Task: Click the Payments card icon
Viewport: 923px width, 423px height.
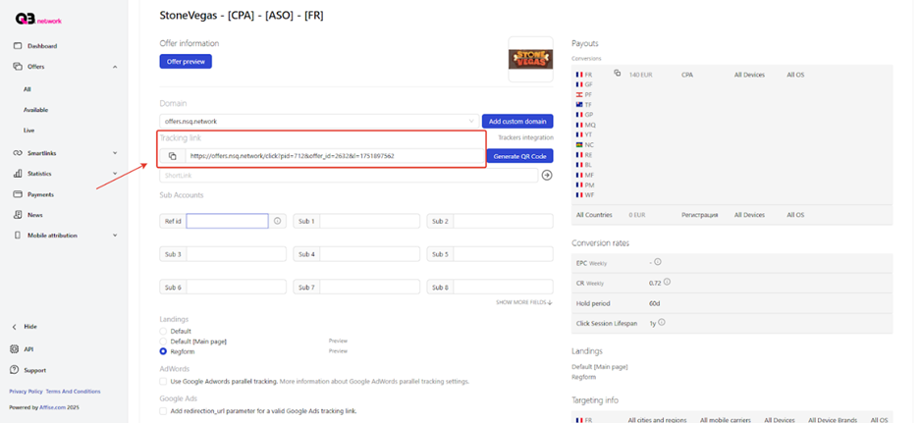Action: tap(17, 194)
